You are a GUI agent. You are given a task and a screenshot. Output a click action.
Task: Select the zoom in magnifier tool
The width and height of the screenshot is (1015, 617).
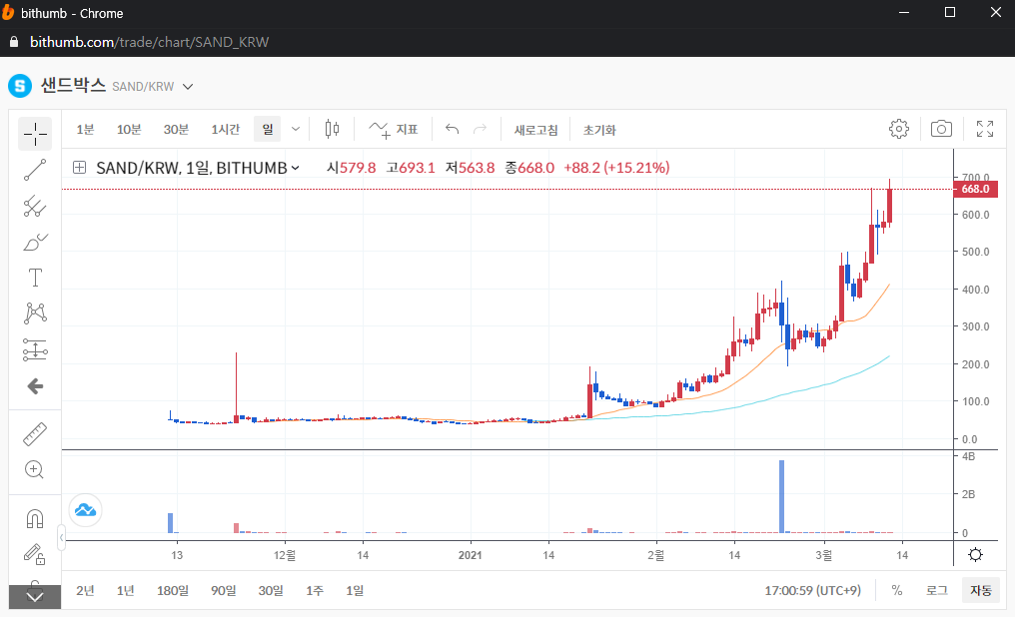click(35, 469)
